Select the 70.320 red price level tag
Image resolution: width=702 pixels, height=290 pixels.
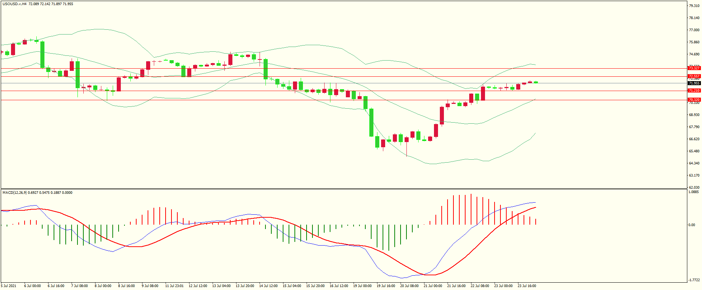[x=694, y=100]
